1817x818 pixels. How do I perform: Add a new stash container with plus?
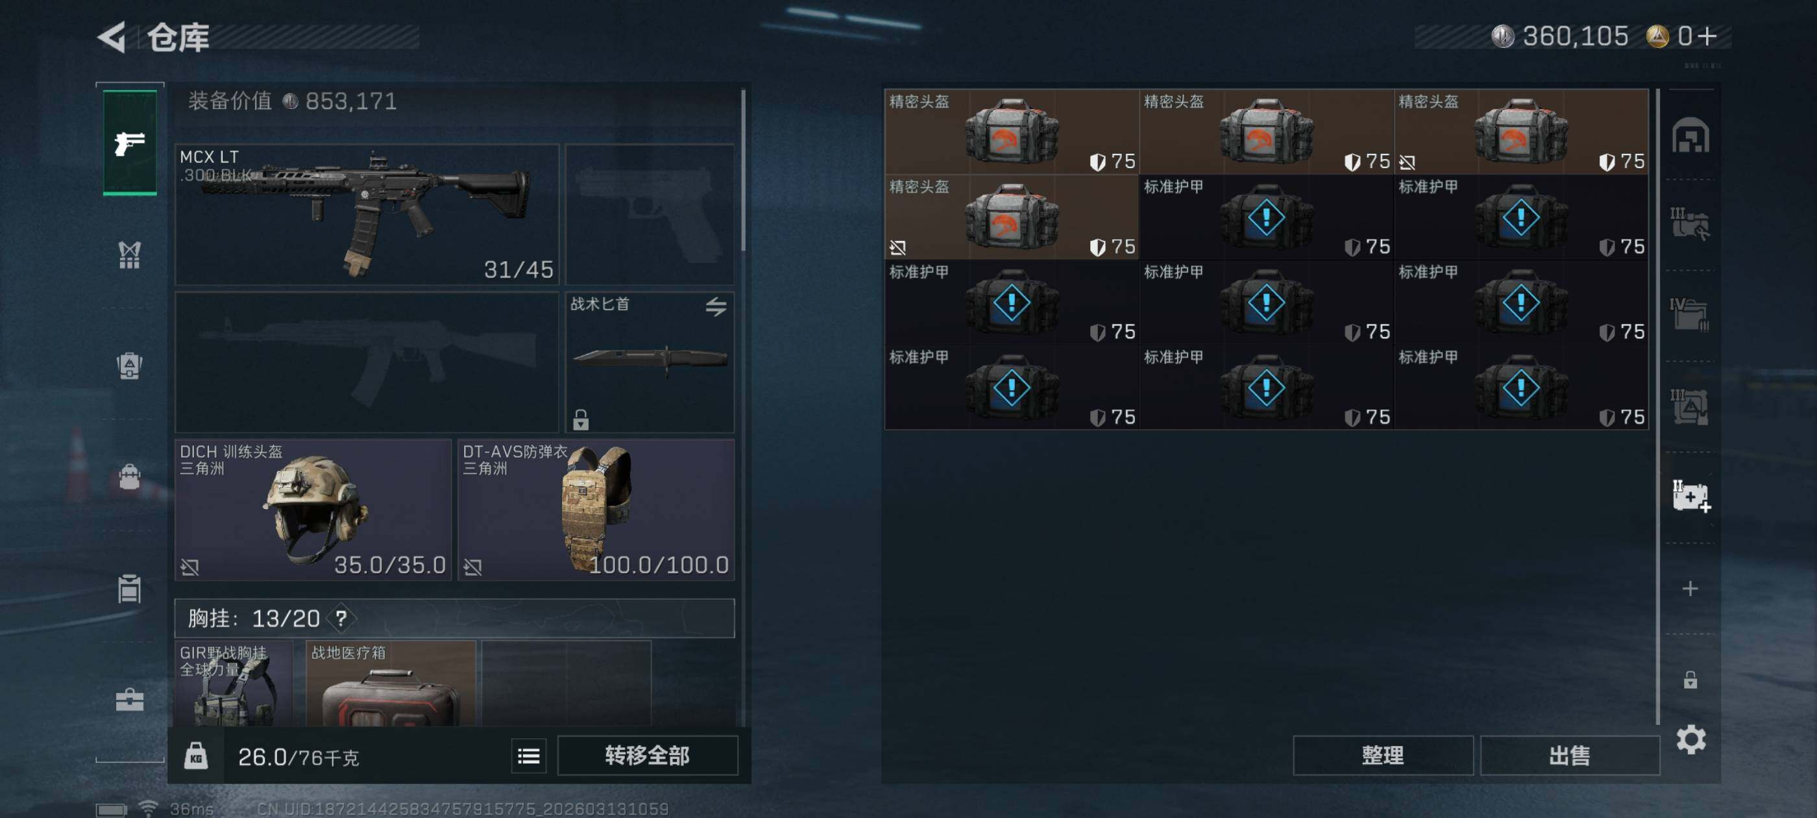[x=1690, y=589]
